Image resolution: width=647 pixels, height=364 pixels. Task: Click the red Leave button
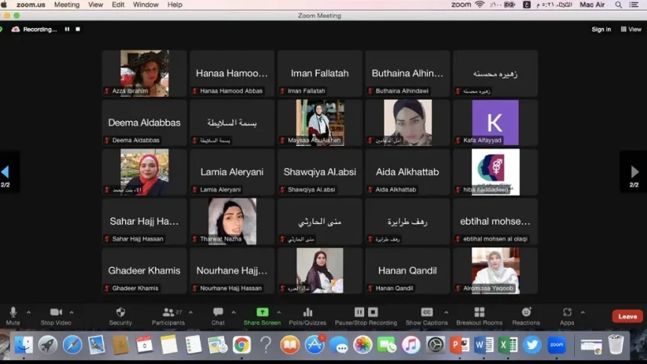tap(627, 317)
